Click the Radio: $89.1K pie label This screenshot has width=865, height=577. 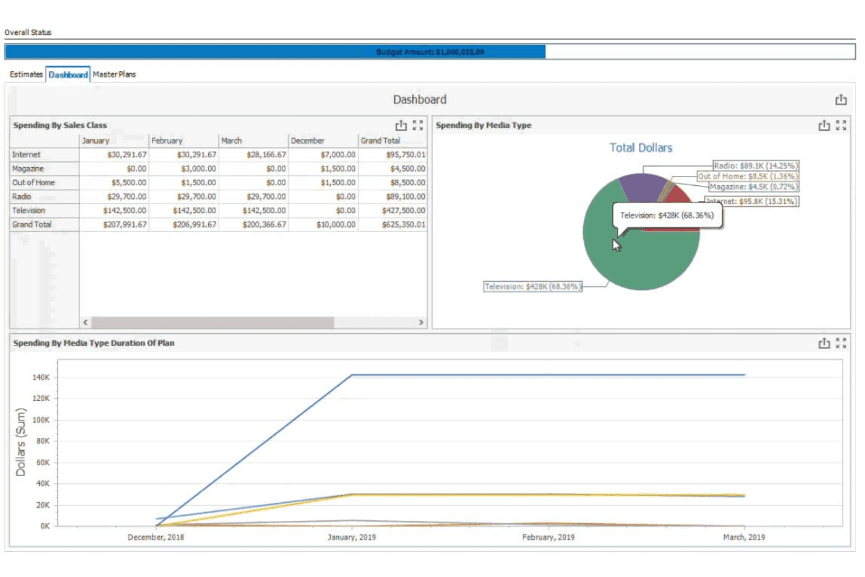[756, 166]
